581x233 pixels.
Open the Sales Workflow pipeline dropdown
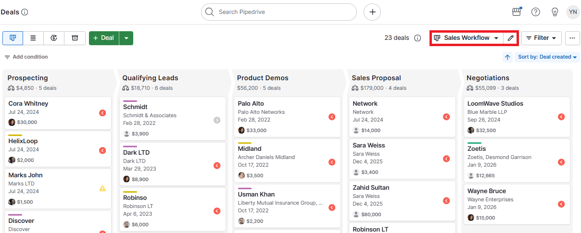(467, 38)
